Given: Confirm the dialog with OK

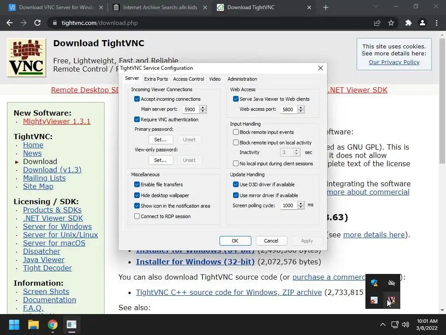Looking at the screenshot, I should coord(235,241).
